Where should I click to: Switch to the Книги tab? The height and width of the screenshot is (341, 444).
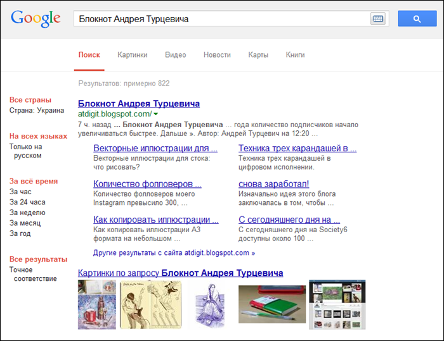pyautogui.click(x=296, y=55)
